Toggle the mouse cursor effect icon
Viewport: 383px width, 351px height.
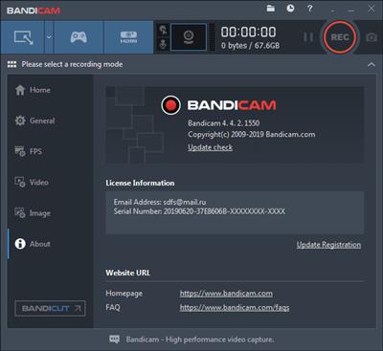[163, 31]
